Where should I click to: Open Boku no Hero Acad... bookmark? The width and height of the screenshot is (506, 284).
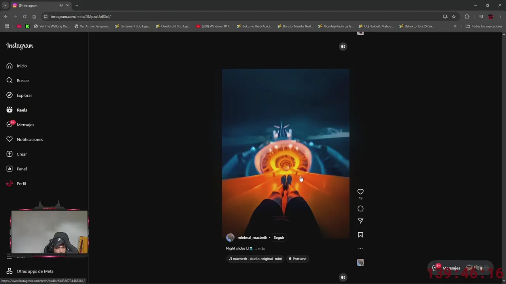tap(254, 26)
